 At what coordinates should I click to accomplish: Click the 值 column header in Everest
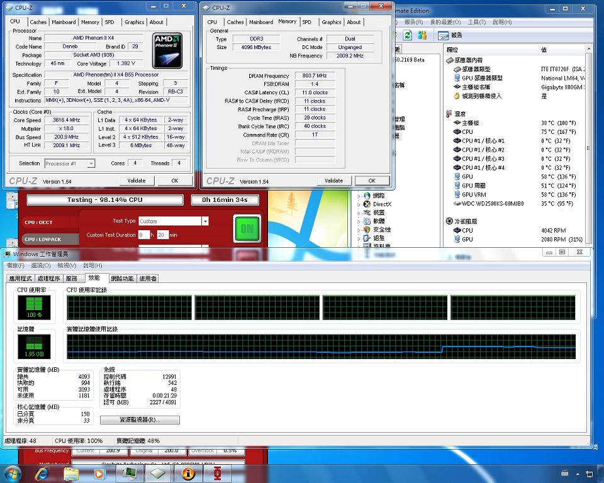pyautogui.click(x=561, y=50)
